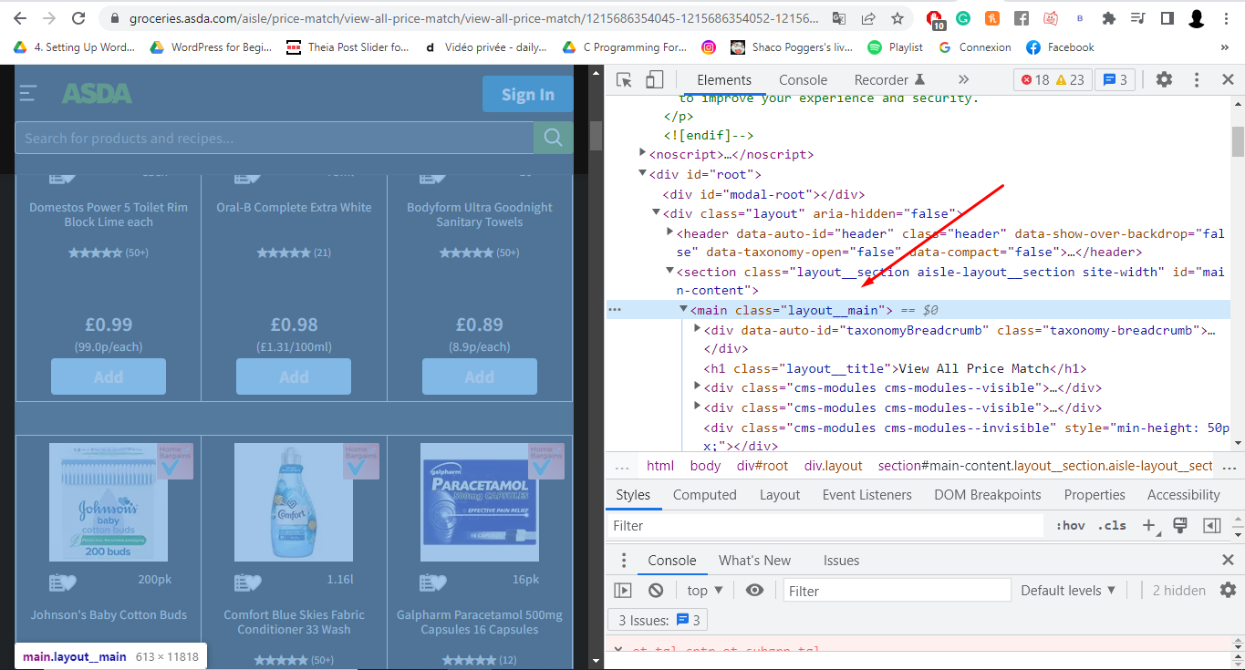1245x670 pixels.
Task: Add a new style rule plus icon
Action: tap(1149, 526)
